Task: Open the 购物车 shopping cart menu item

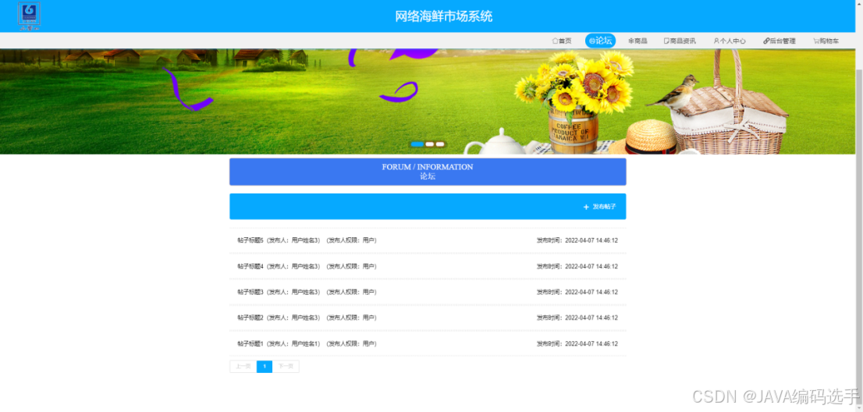Action: [826, 41]
